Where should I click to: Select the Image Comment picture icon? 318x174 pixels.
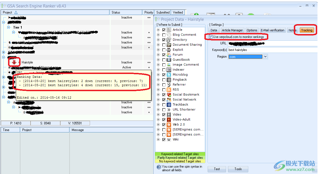tap(169, 65)
